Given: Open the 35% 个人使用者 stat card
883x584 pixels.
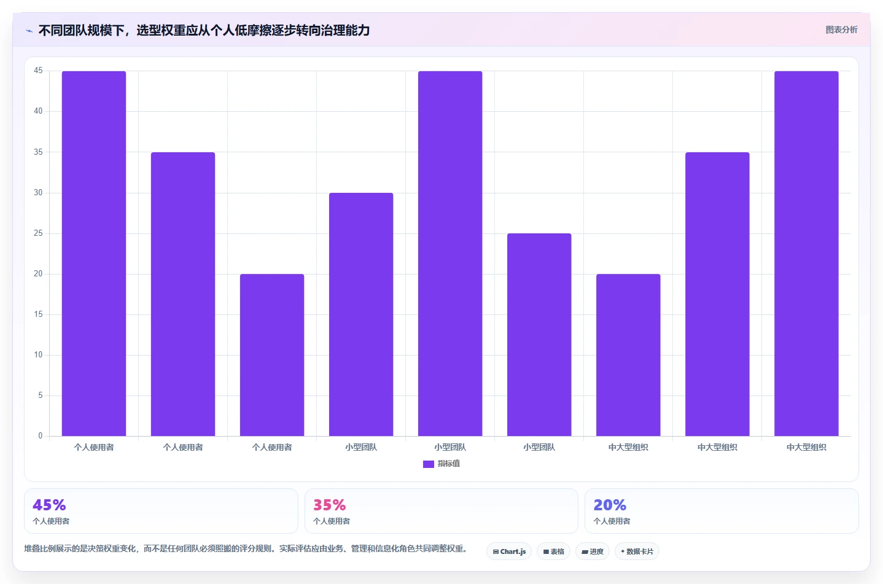Looking at the screenshot, I should pos(442,511).
